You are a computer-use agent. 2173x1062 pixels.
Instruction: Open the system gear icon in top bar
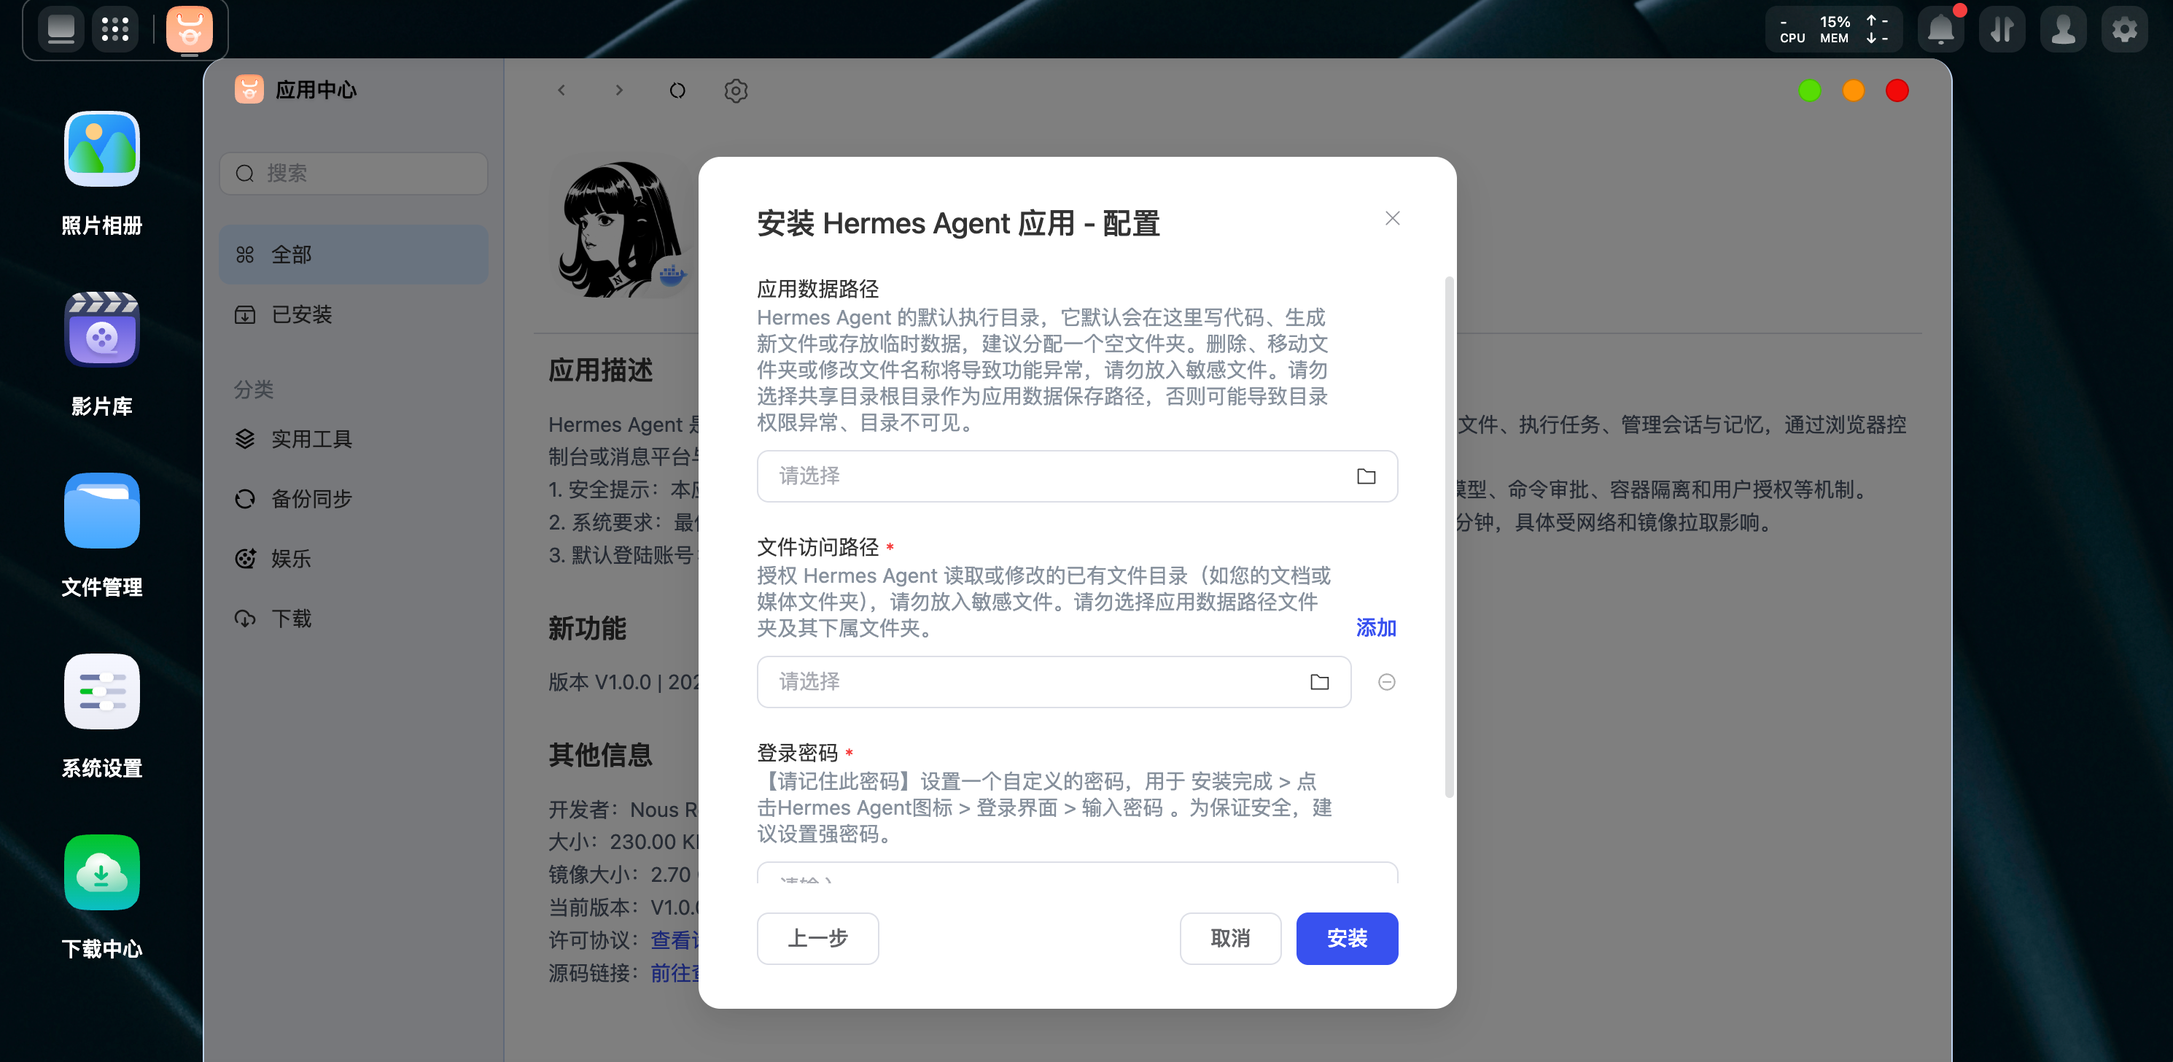[2125, 31]
